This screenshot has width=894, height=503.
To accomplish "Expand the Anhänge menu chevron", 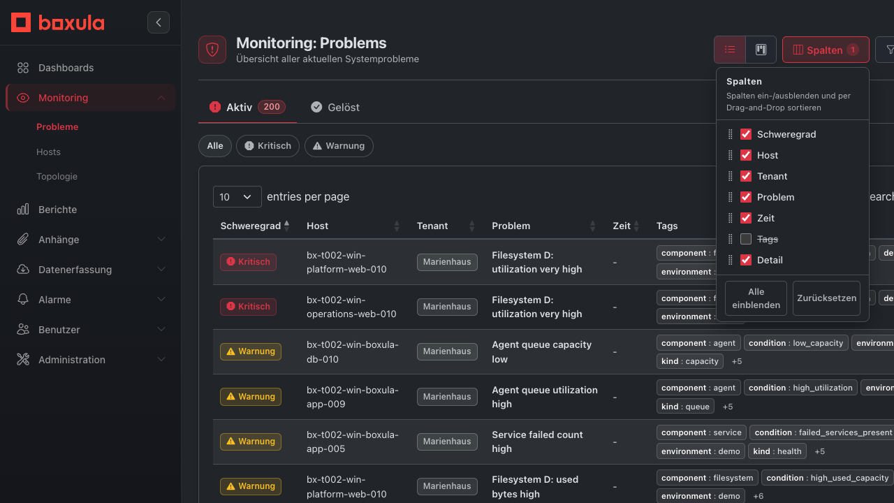I will click(161, 240).
